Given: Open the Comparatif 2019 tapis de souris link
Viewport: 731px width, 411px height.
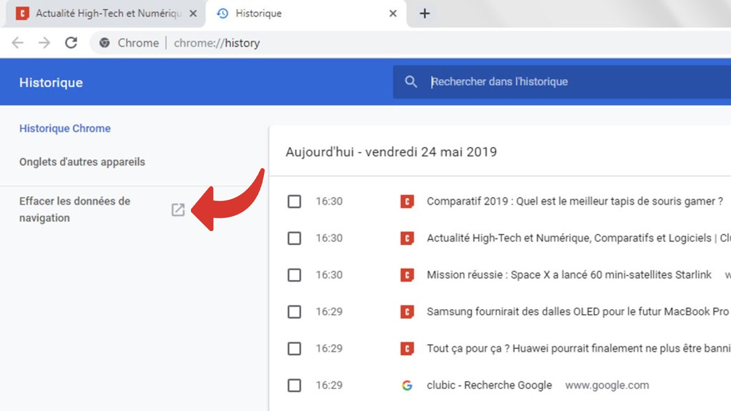Looking at the screenshot, I should [x=575, y=201].
